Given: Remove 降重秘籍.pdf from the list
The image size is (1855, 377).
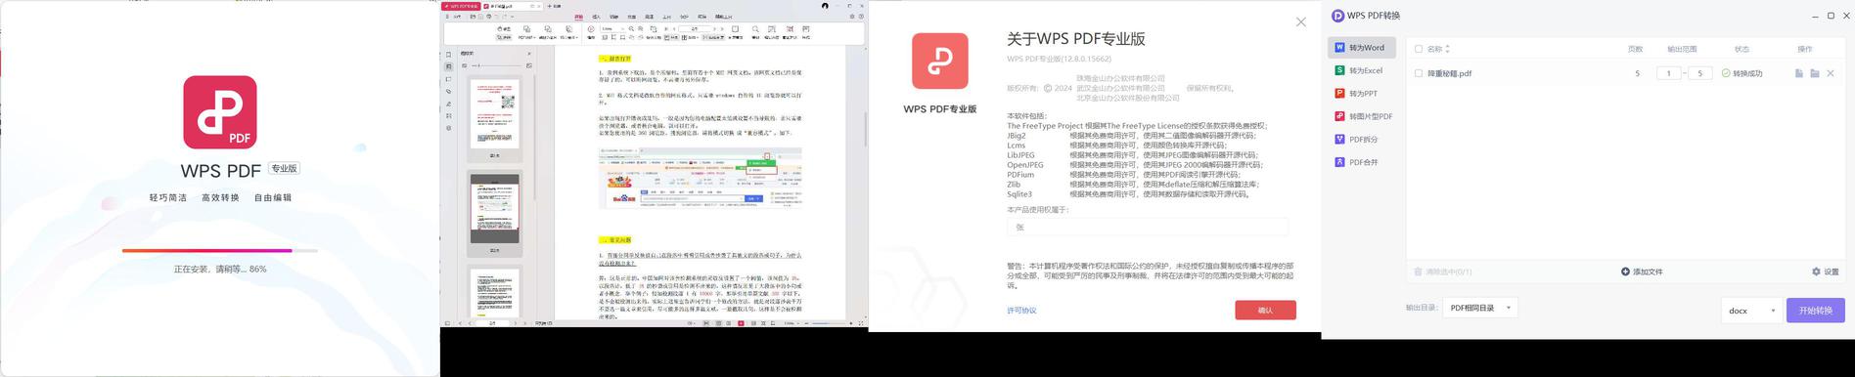Looking at the screenshot, I should [x=1831, y=73].
